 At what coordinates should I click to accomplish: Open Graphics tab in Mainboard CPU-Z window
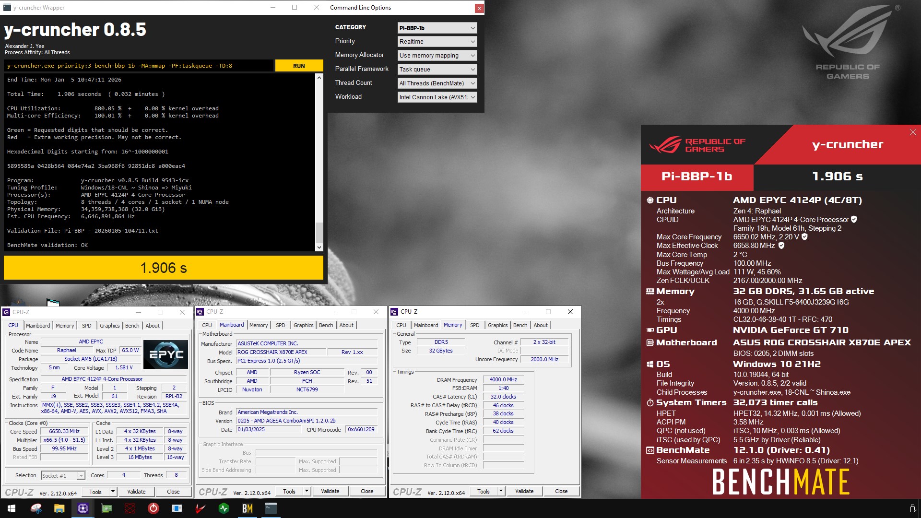click(303, 325)
